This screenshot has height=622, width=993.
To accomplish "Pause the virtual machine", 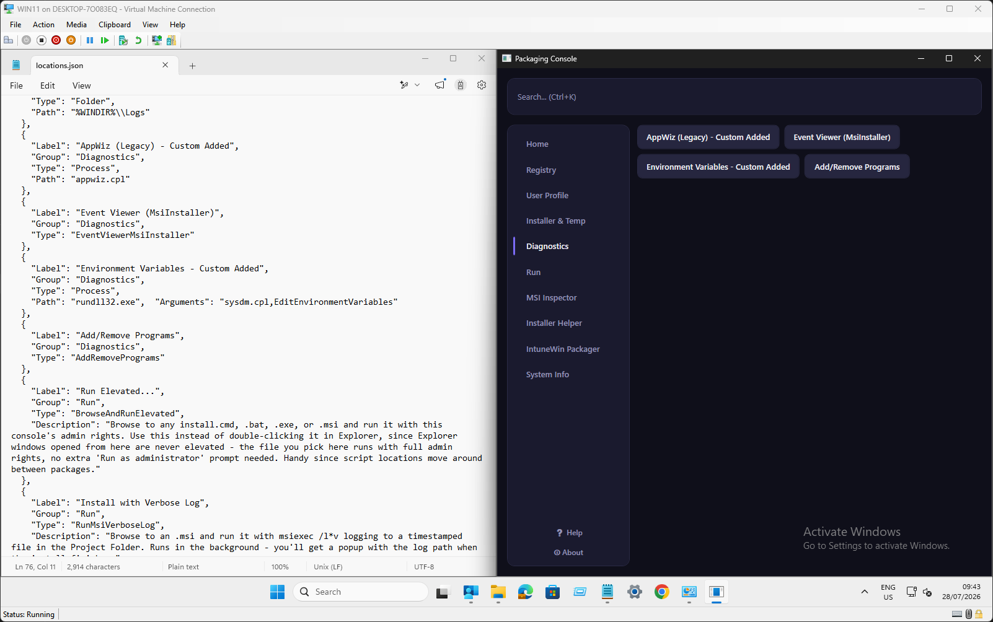I will [90, 40].
